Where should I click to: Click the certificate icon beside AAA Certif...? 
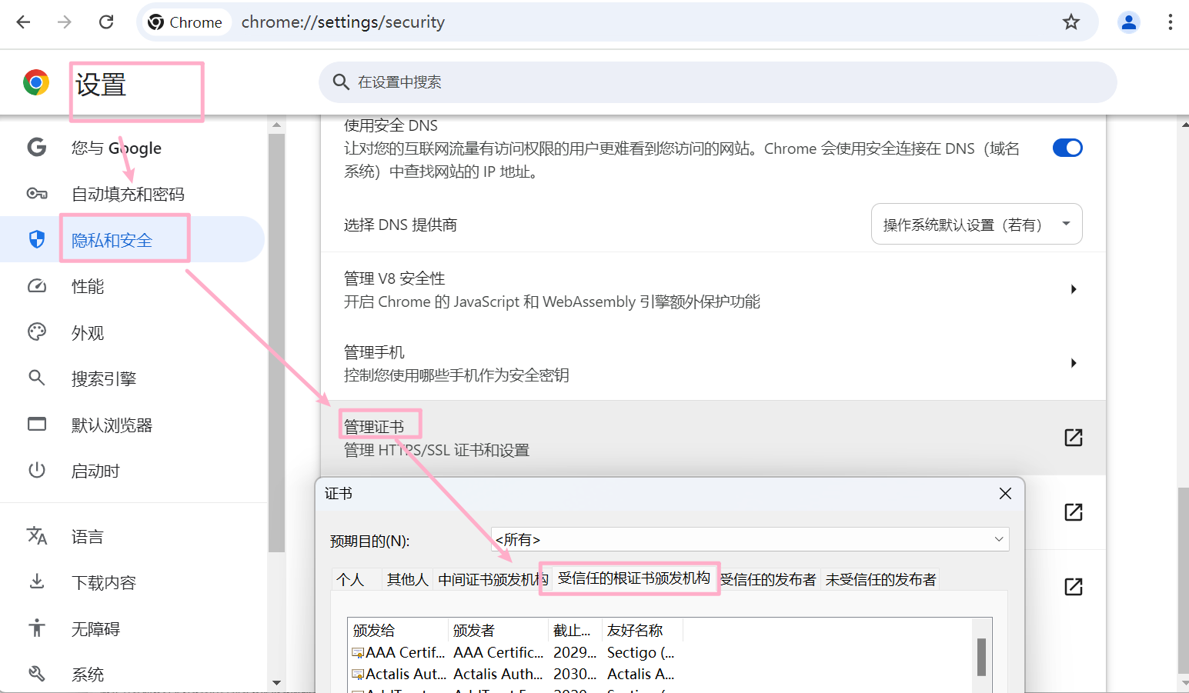click(358, 653)
